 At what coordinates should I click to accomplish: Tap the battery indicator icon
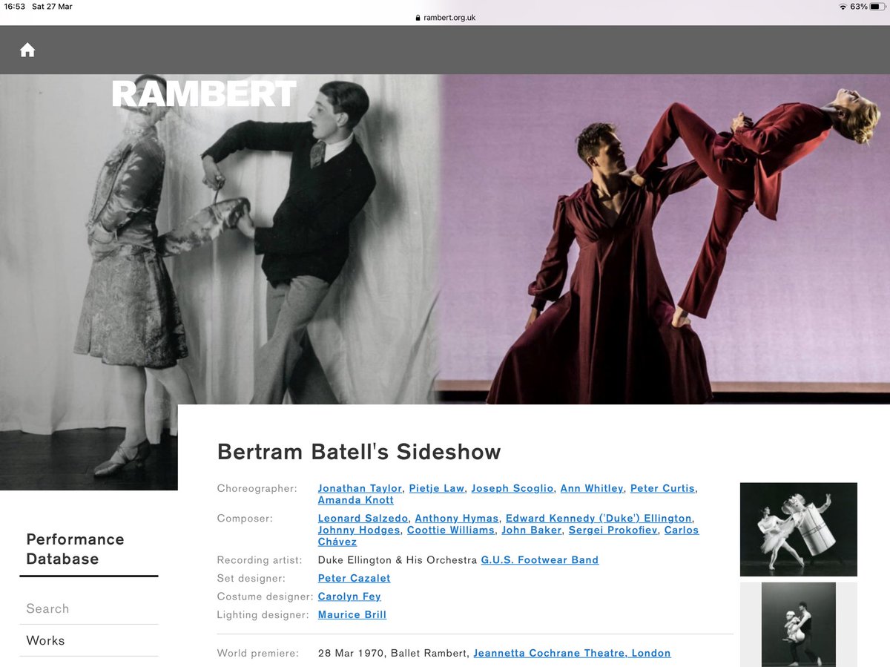click(878, 7)
